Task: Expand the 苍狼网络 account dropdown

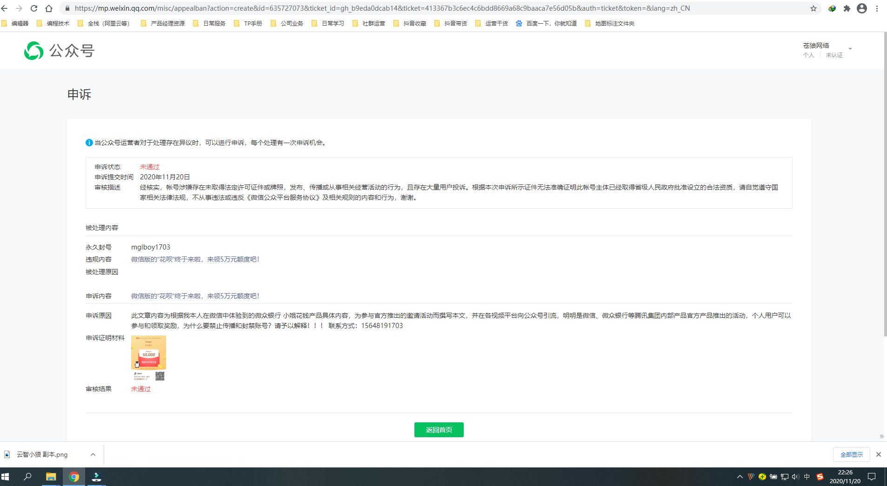Action: [850, 49]
